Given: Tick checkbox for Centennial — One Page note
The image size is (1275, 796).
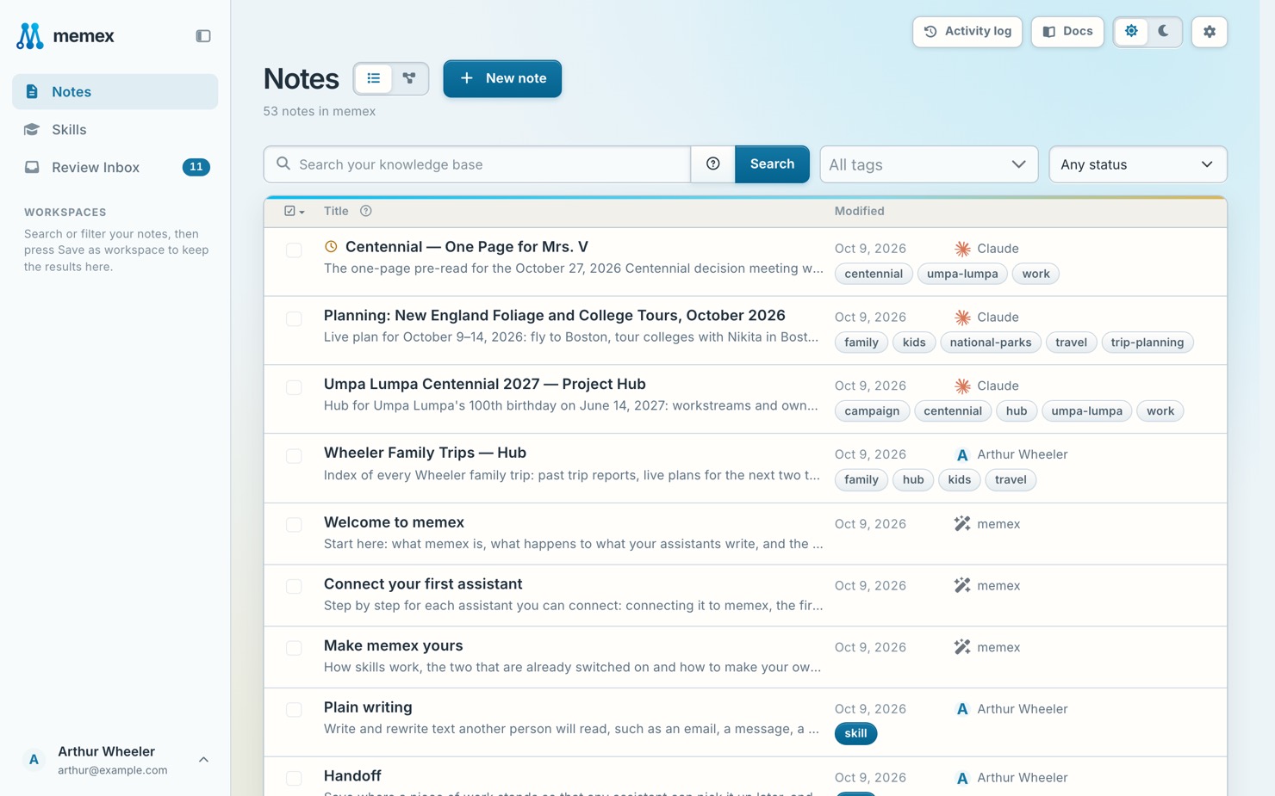Looking at the screenshot, I should (x=294, y=250).
